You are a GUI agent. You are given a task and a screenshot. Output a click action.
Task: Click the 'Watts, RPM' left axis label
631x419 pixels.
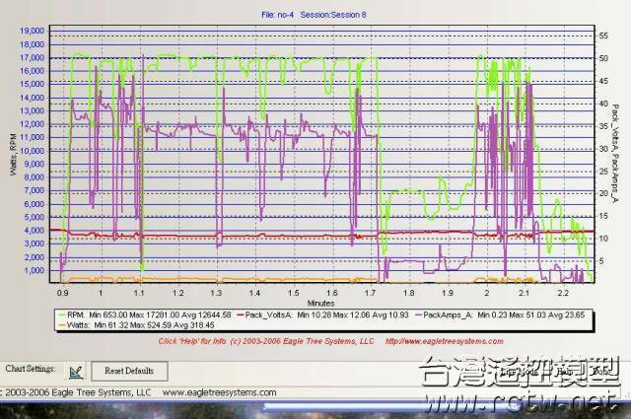coord(12,158)
